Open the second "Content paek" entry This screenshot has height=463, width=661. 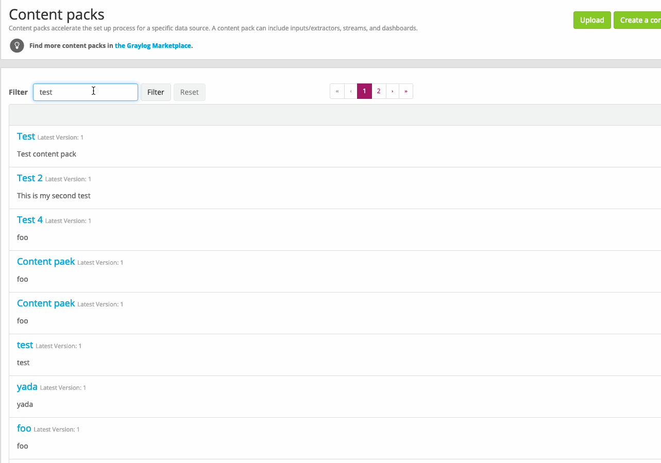pyautogui.click(x=46, y=303)
